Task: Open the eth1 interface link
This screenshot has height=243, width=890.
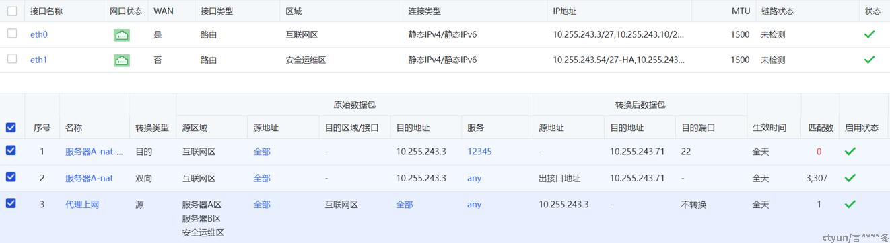Action: 39,60
